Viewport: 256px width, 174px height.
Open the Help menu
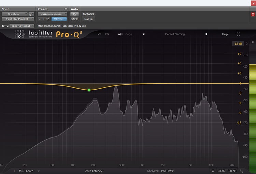(x=225, y=34)
